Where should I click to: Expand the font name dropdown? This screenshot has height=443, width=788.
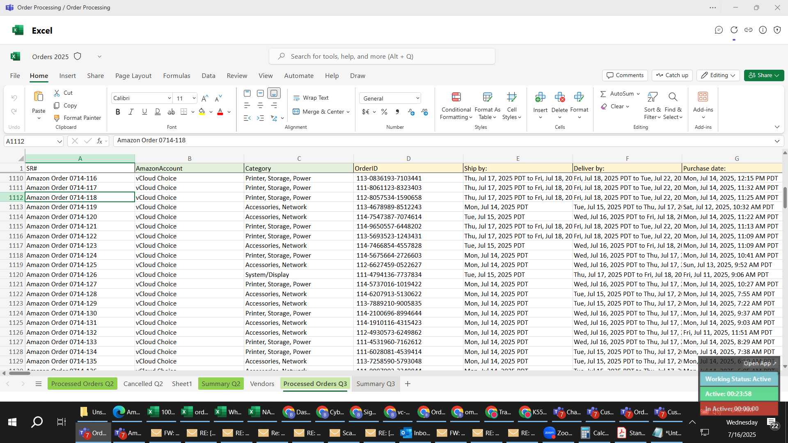click(169, 98)
